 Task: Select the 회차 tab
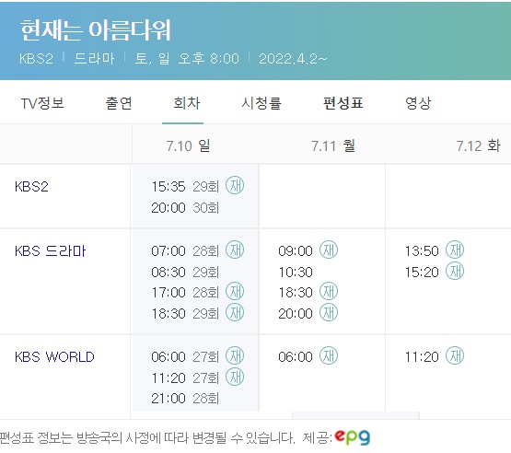pos(186,103)
